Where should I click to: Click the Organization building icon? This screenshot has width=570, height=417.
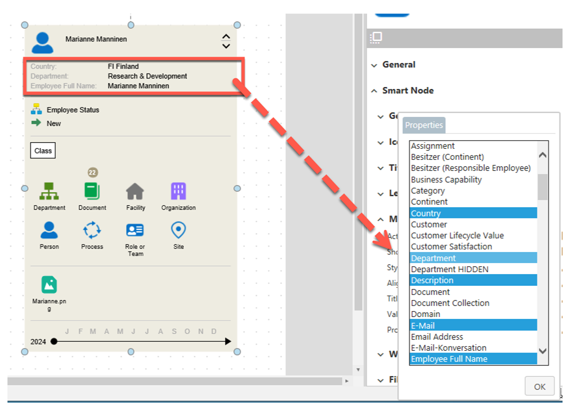pos(178,192)
